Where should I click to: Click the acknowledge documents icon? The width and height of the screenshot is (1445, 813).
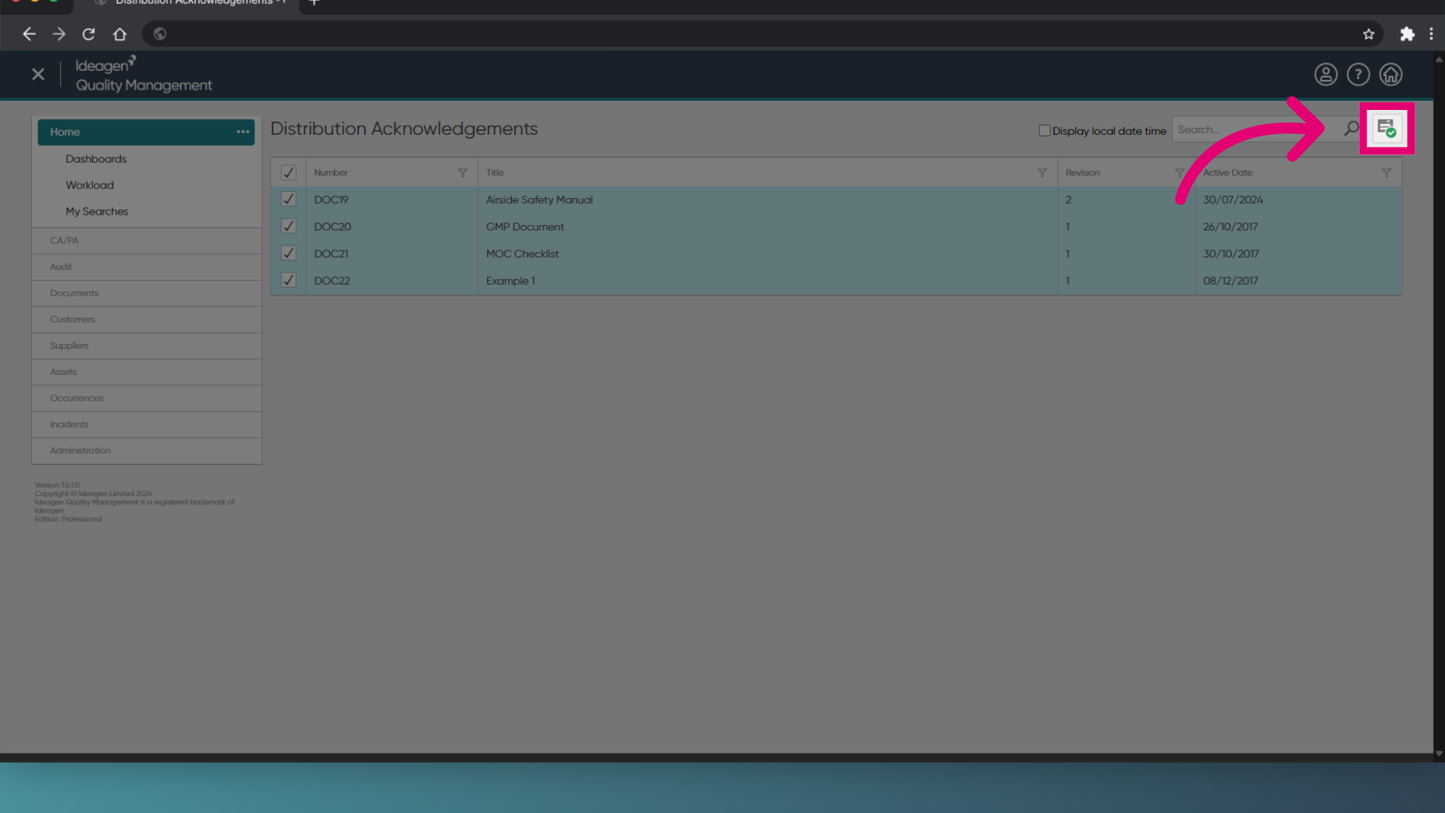[1386, 129]
